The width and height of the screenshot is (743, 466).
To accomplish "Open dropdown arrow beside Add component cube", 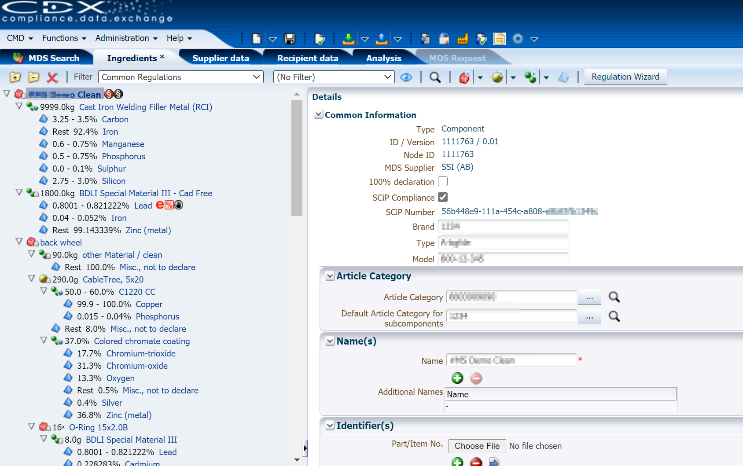I will 480,78.
